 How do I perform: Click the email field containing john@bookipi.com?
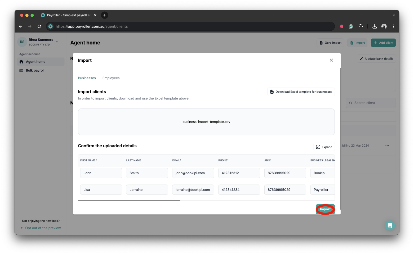(193, 173)
